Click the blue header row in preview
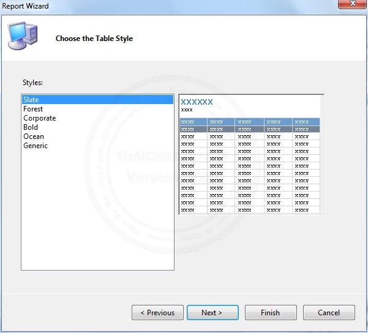 (250, 122)
